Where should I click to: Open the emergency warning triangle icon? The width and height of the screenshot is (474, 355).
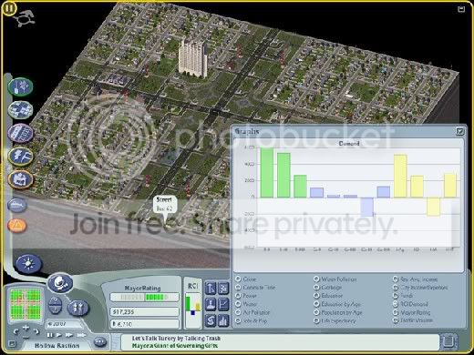point(17,226)
